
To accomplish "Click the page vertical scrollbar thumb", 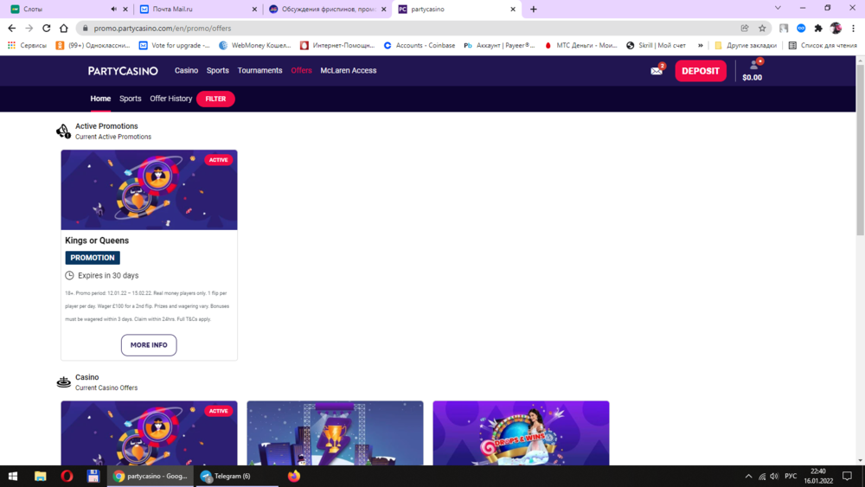I will pos(860,149).
